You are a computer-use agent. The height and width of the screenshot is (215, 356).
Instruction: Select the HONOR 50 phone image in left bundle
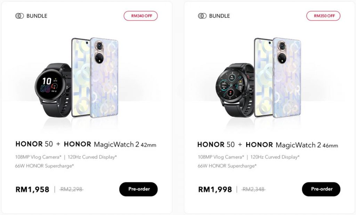pos(95,78)
